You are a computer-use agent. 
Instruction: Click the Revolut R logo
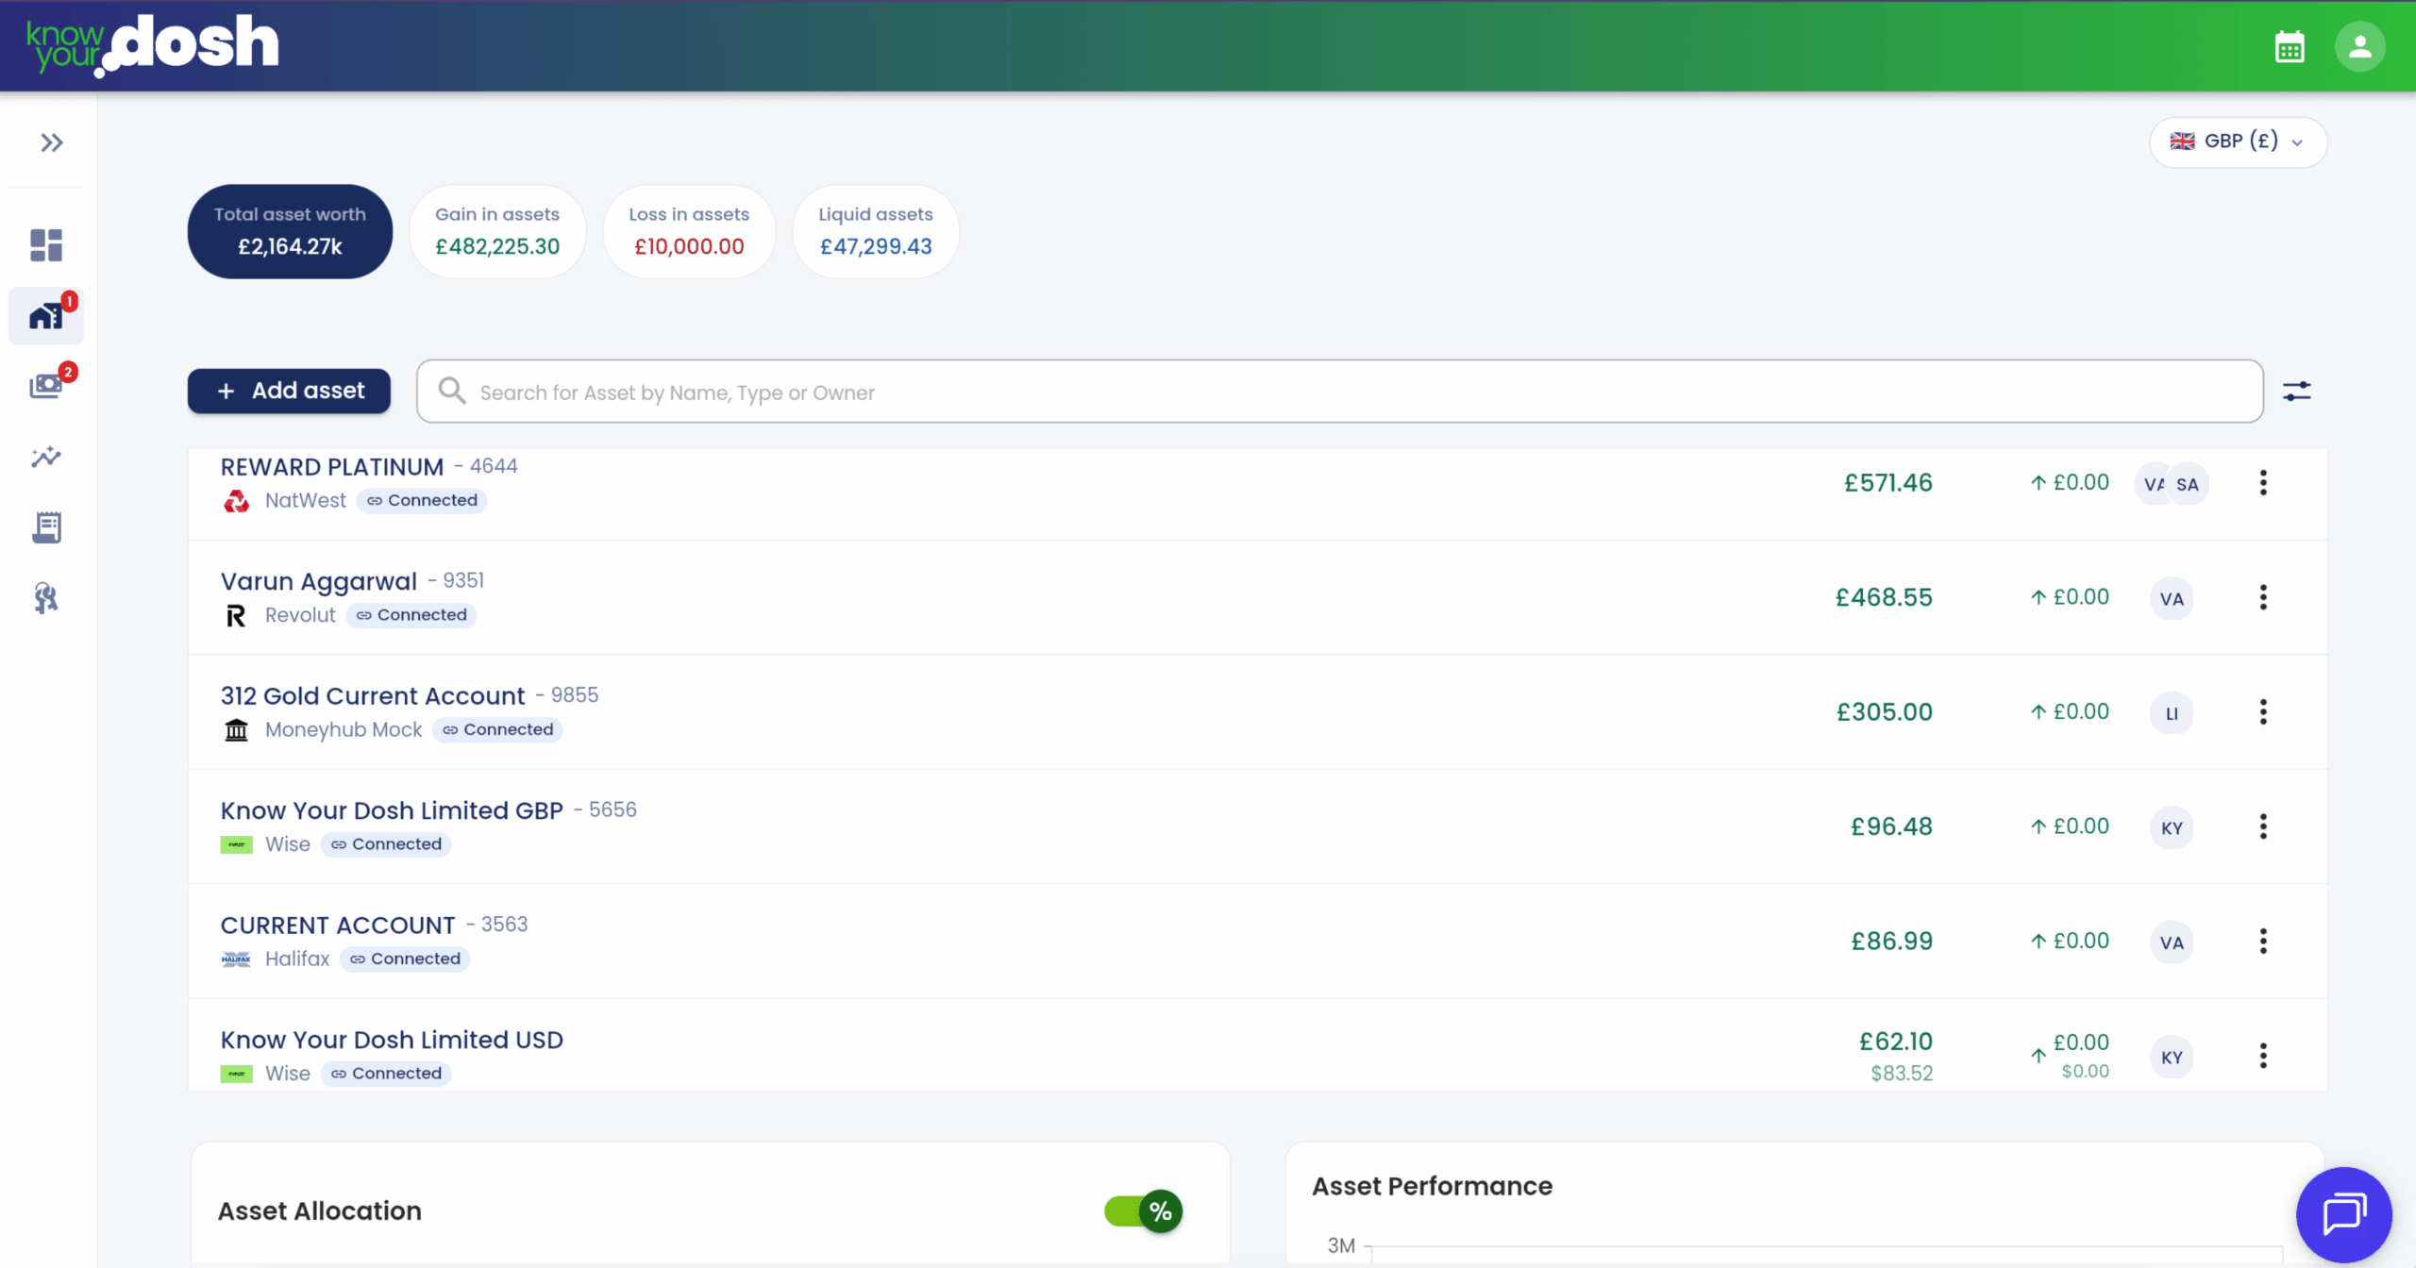coord(236,616)
